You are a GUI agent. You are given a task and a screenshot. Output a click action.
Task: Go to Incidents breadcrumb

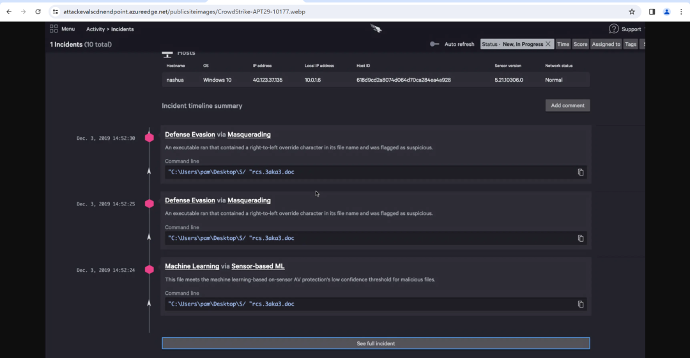coord(122,29)
